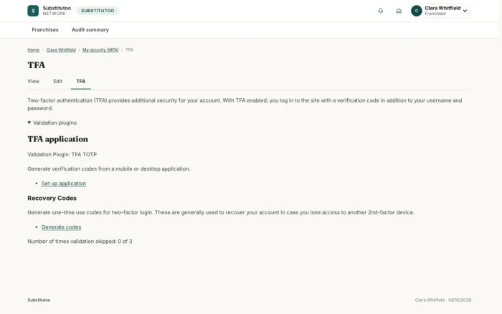Open the Audit summary menu item
Viewport: 502px width, 314px height.
(90, 30)
